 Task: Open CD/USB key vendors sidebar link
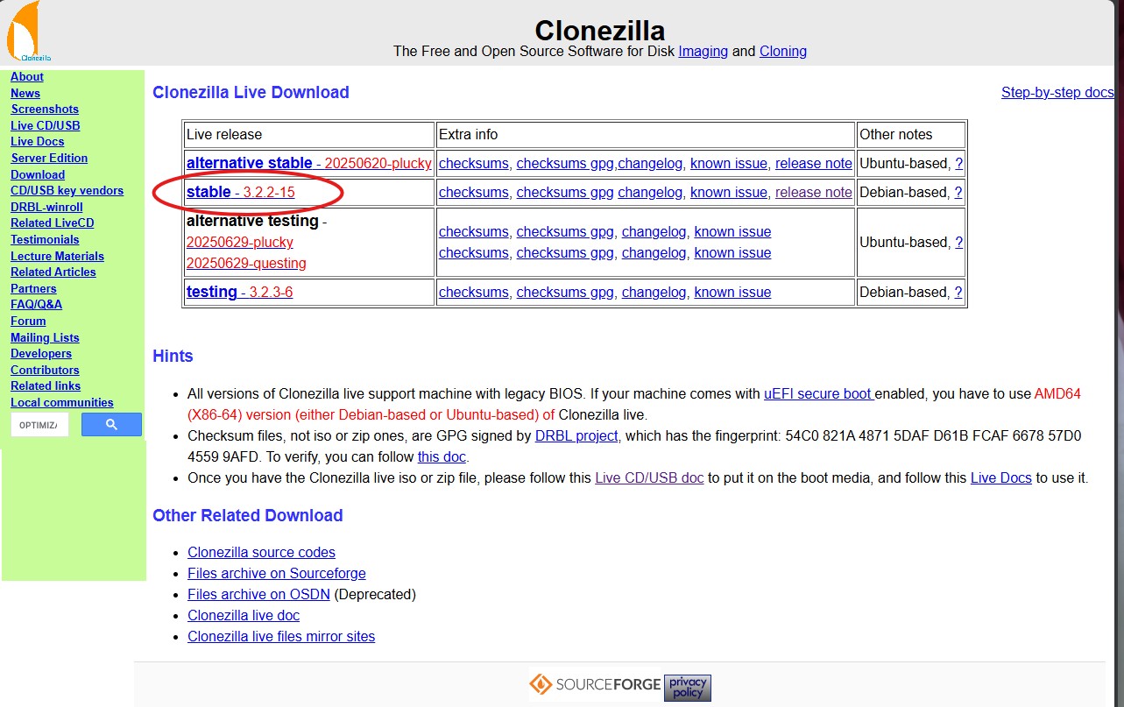click(x=67, y=190)
